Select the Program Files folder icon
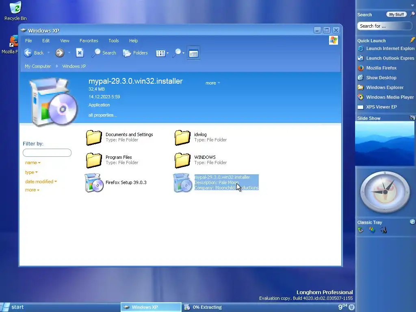This screenshot has height=312, width=416. click(94, 160)
